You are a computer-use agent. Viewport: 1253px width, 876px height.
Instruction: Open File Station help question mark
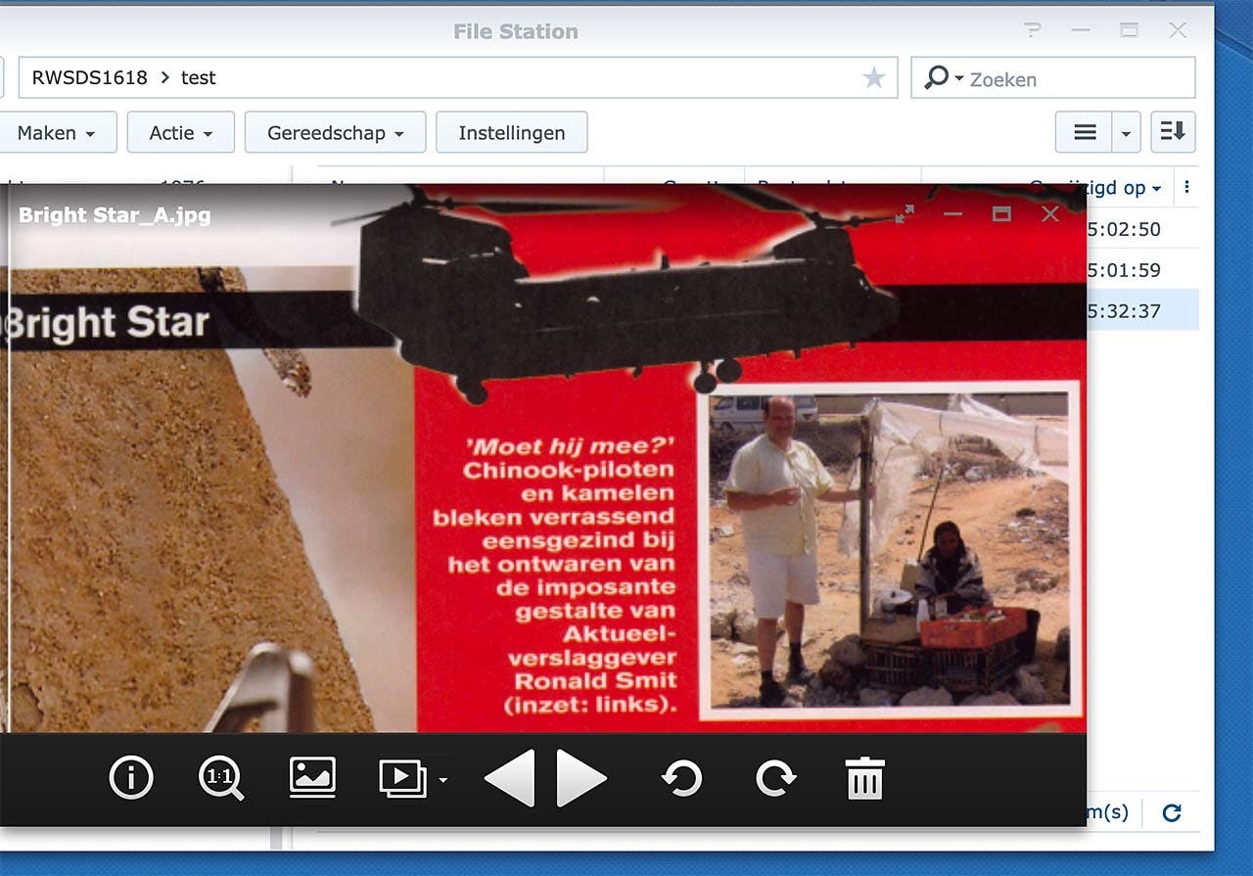click(x=1033, y=31)
